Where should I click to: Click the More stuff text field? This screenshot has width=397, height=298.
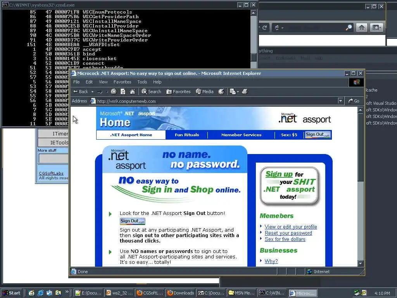click(54, 158)
